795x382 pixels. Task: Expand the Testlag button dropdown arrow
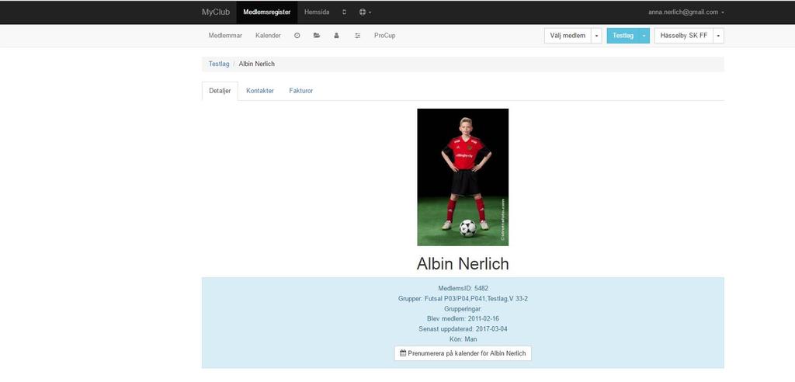pyautogui.click(x=644, y=36)
